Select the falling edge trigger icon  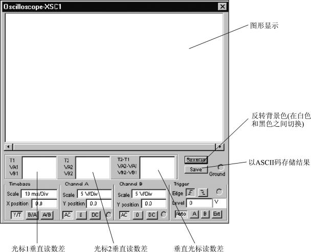[x=203, y=193]
